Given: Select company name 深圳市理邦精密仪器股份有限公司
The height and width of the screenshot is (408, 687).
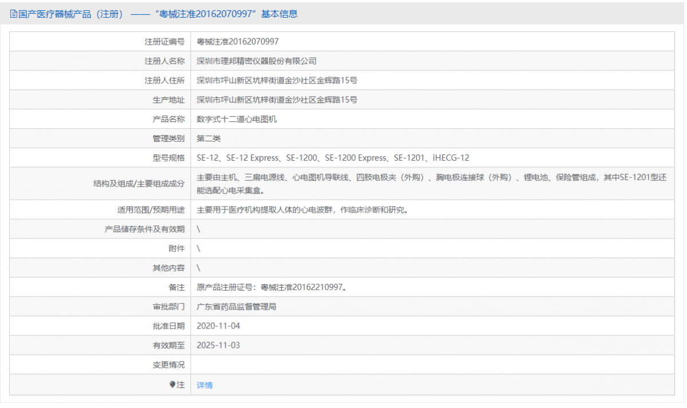Looking at the screenshot, I should (256, 61).
